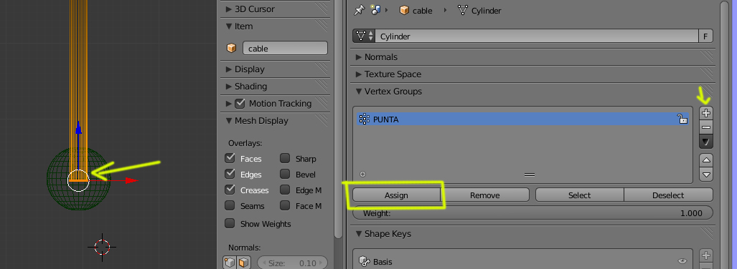Select the PUNTA vertex group row
Image resolution: width=737 pixels, height=269 pixels.
522,119
